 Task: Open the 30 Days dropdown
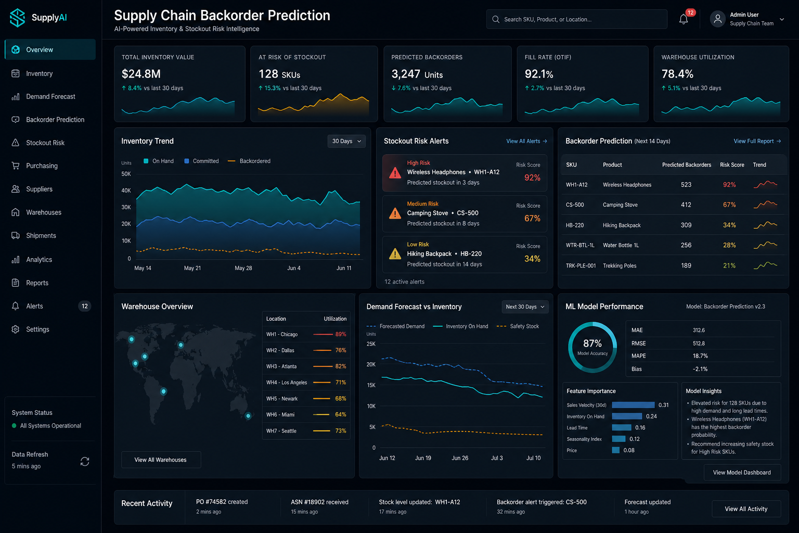pyautogui.click(x=346, y=141)
